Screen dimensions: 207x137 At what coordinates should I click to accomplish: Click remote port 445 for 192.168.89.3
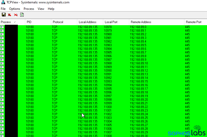click(187, 38)
